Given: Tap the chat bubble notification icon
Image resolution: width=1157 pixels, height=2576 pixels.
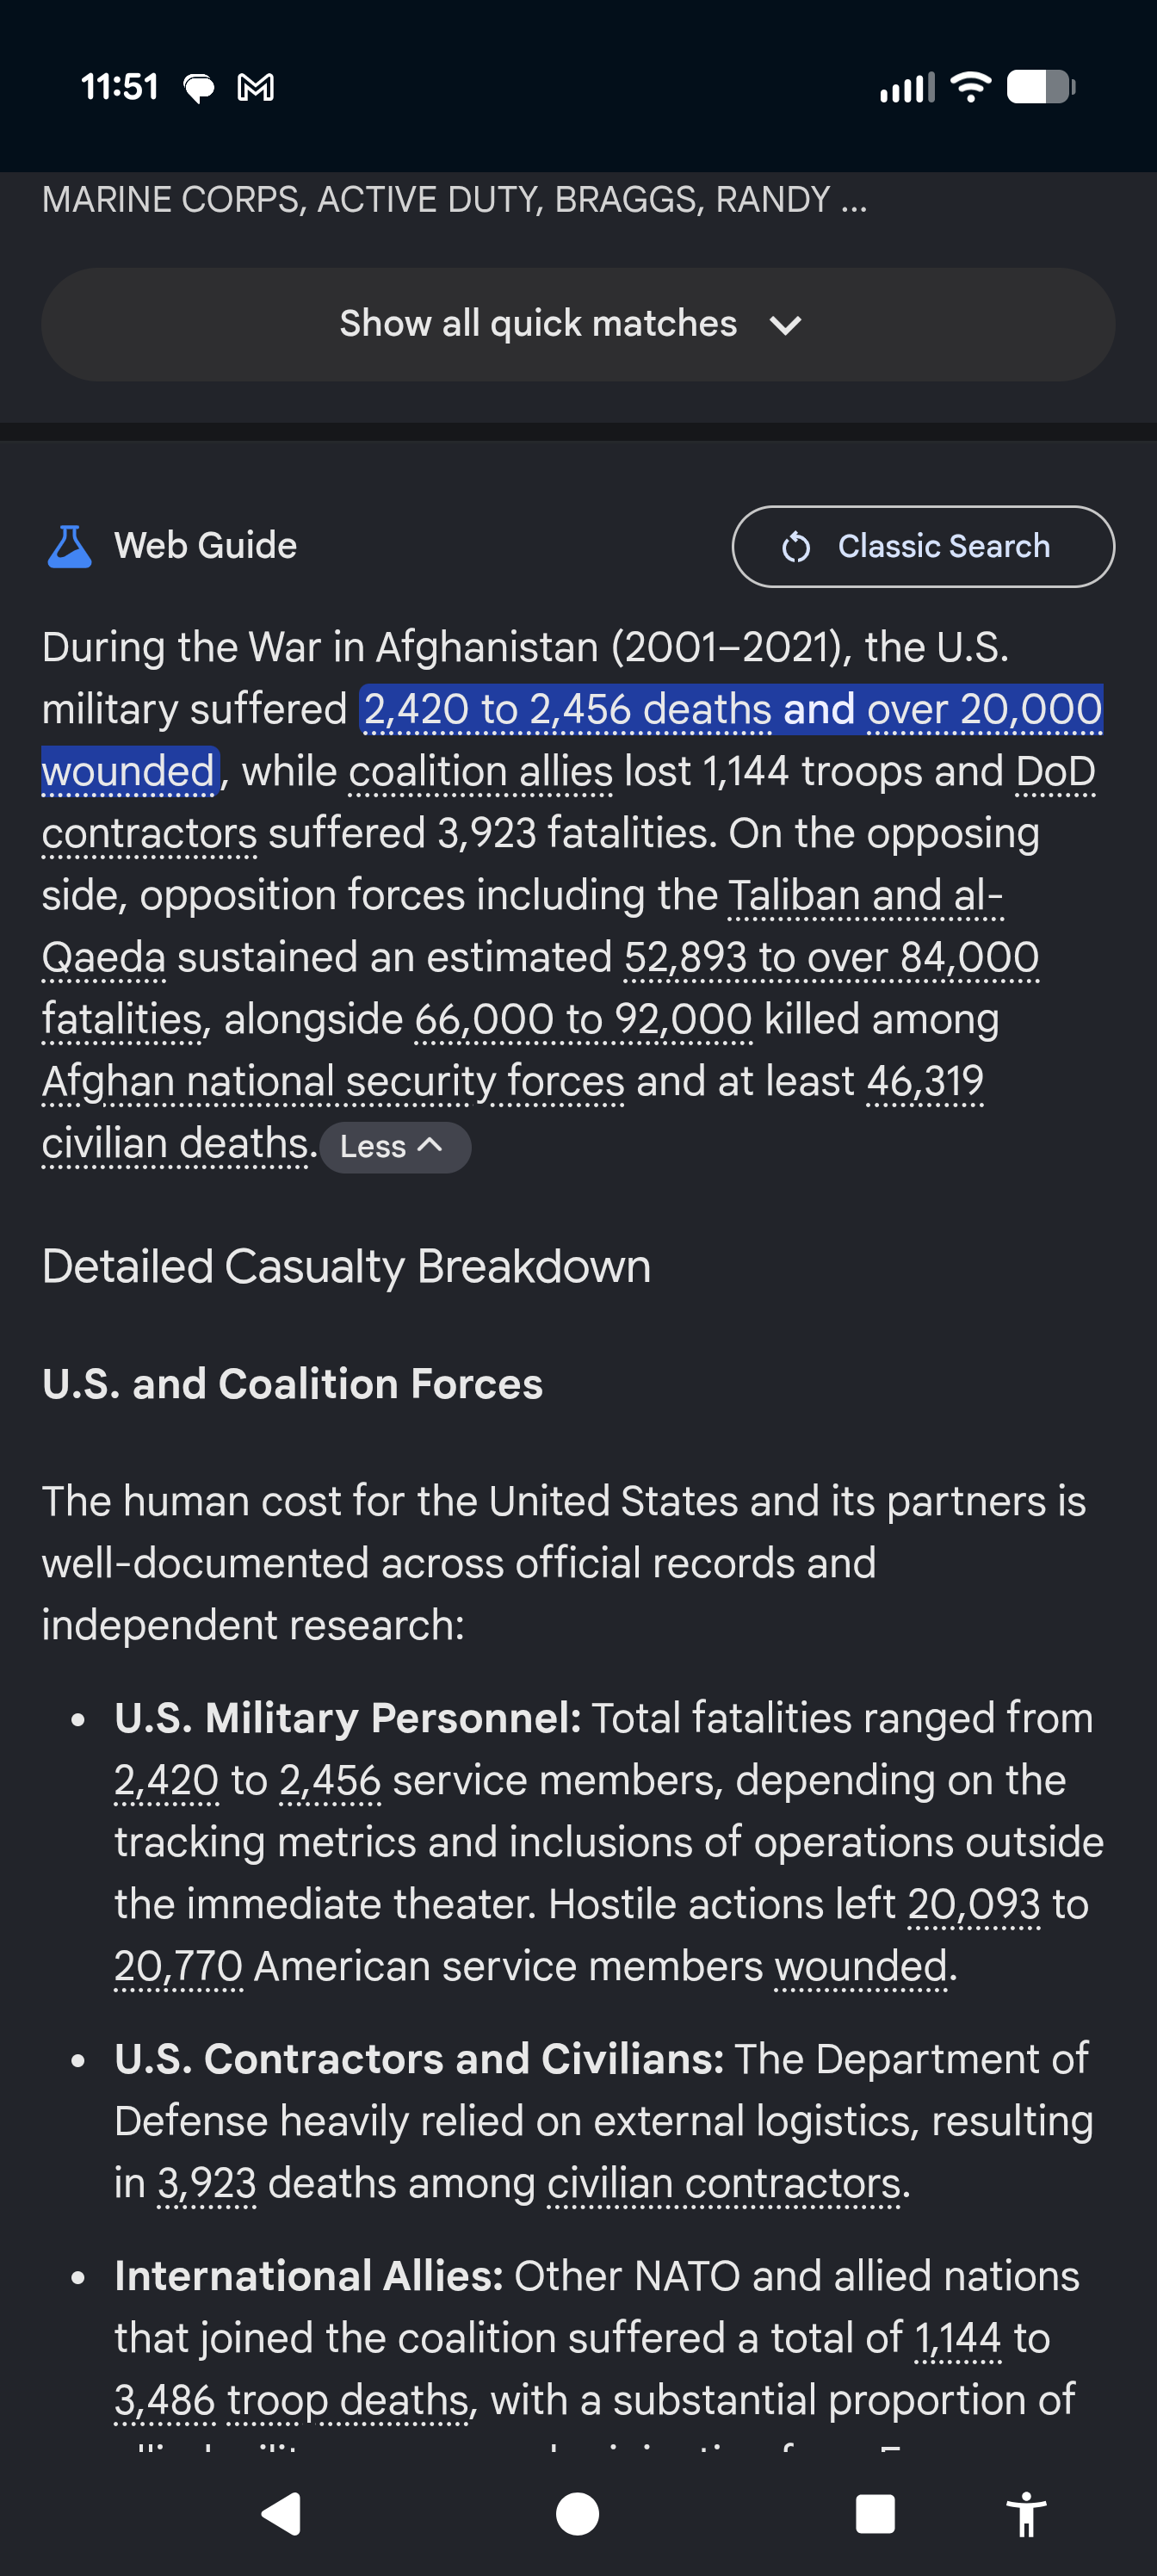Looking at the screenshot, I should click(x=199, y=88).
